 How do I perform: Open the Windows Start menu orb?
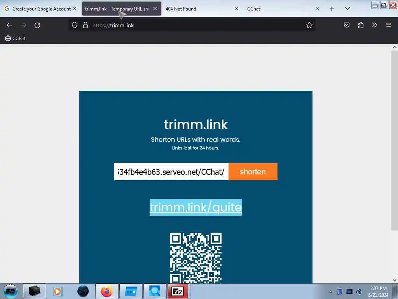click(10, 291)
